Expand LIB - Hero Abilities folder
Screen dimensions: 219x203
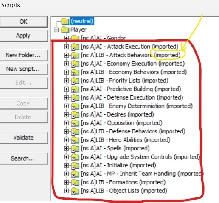click(66, 140)
